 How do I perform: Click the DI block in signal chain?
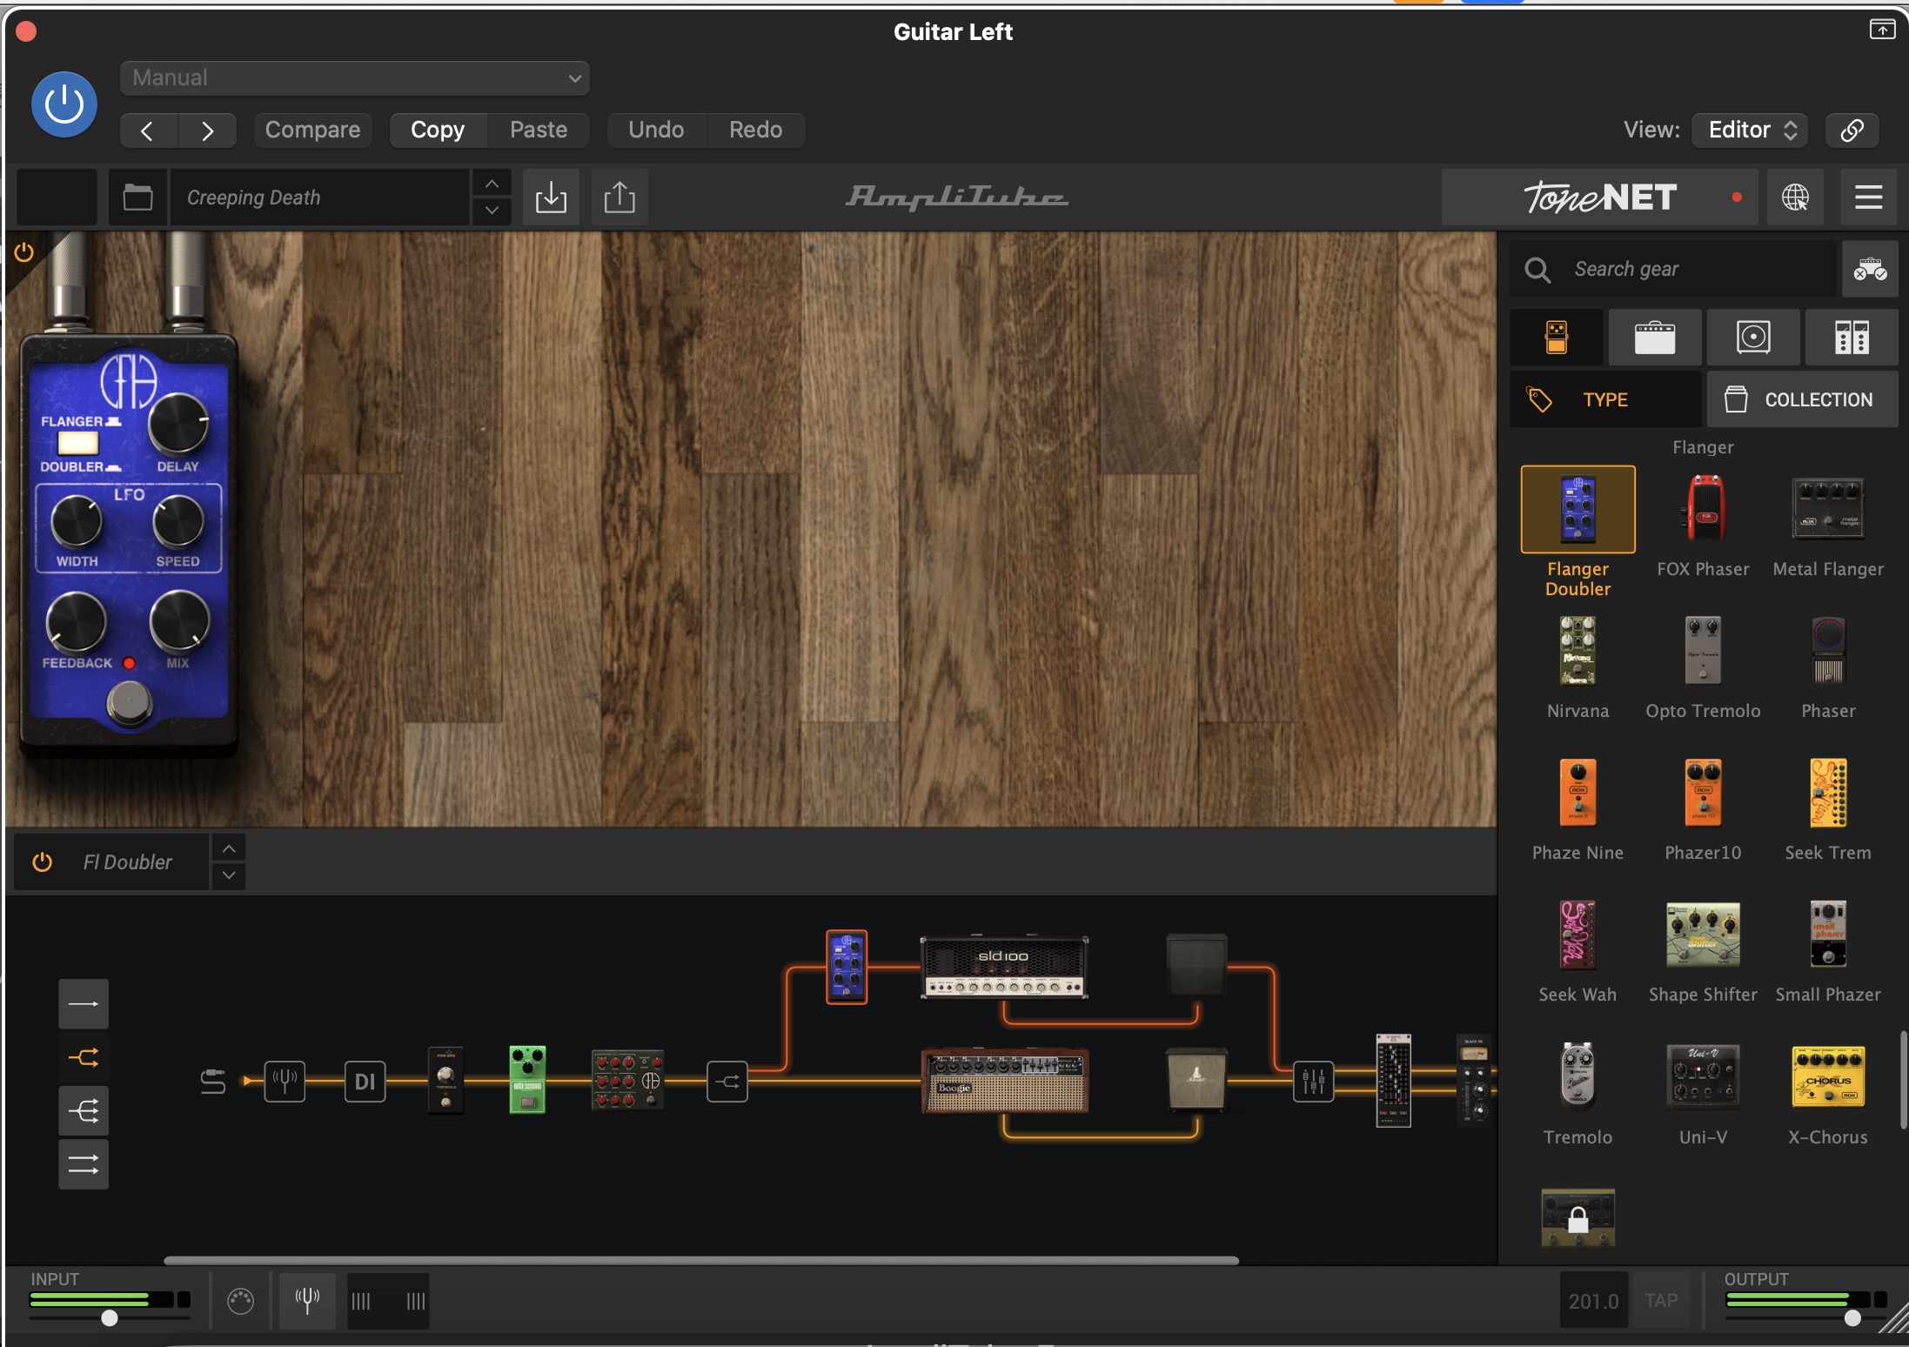coord(365,1082)
